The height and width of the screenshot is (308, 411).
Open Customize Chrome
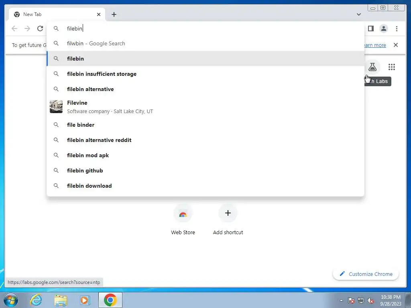[x=366, y=274]
